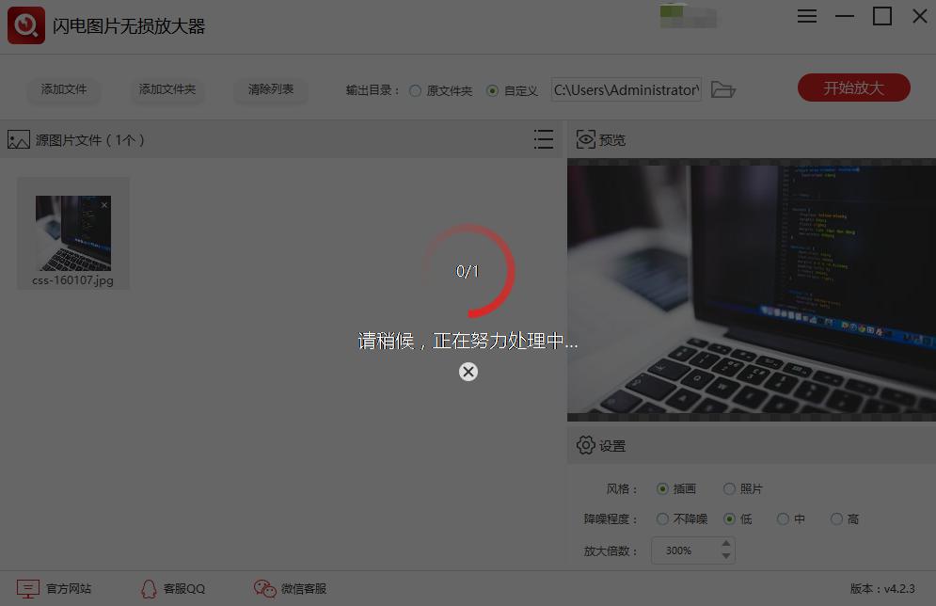The height and width of the screenshot is (606, 936).
Task: Open QQ customer service penguin icon
Action: click(149, 589)
